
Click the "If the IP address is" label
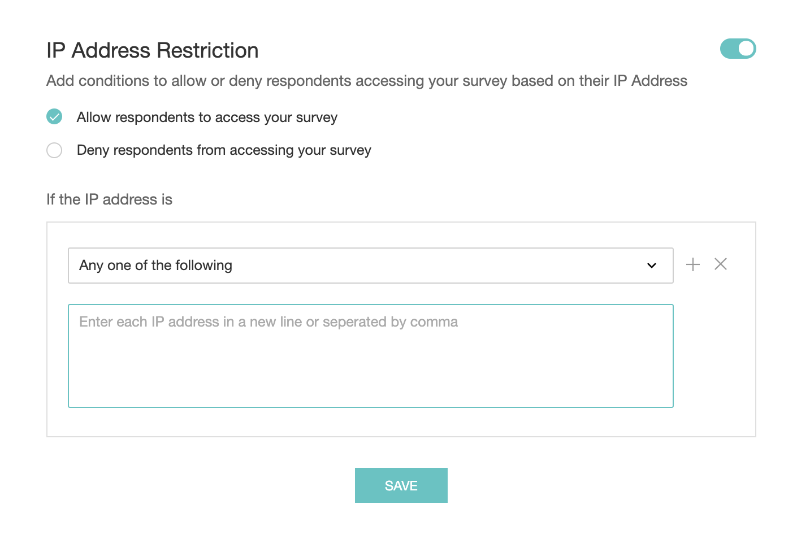click(x=109, y=199)
